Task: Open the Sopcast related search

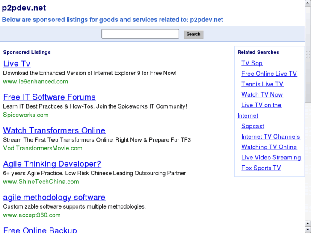Action: coord(253,126)
